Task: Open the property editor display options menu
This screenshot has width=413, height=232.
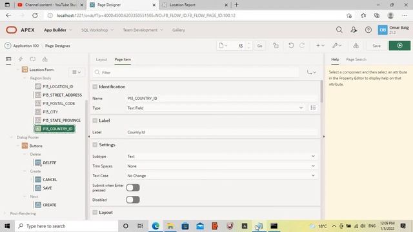Action: pyautogui.click(x=311, y=72)
